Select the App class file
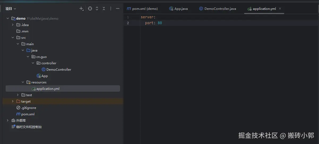 click(44, 76)
